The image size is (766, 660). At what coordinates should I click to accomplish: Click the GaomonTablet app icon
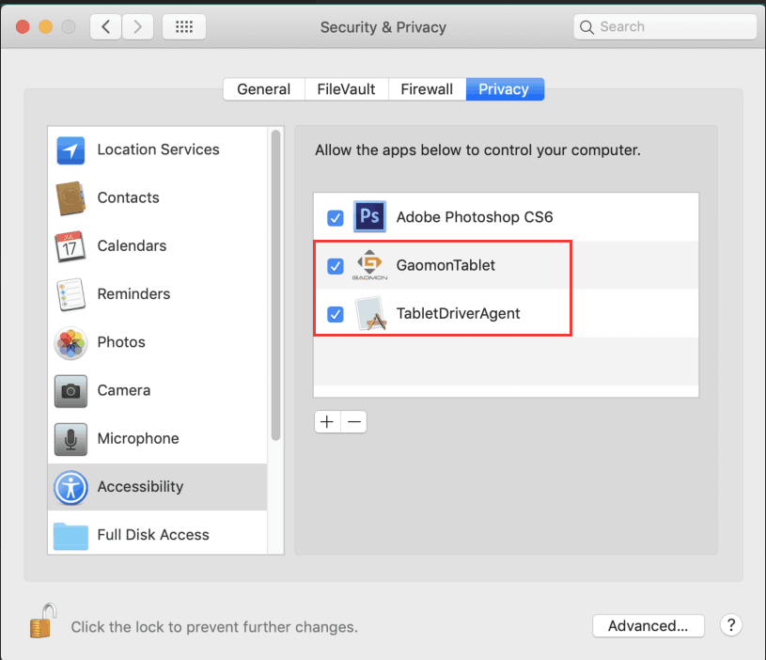(369, 265)
